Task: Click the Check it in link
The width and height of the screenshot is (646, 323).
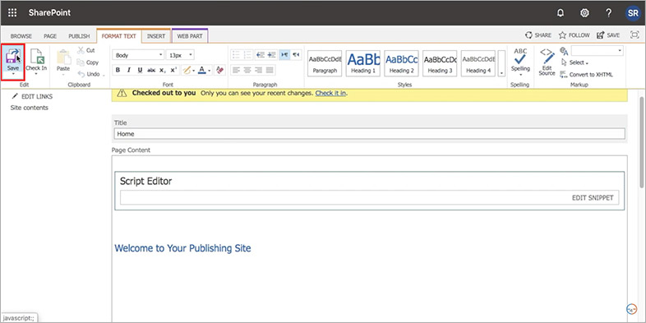Action: [x=330, y=93]
